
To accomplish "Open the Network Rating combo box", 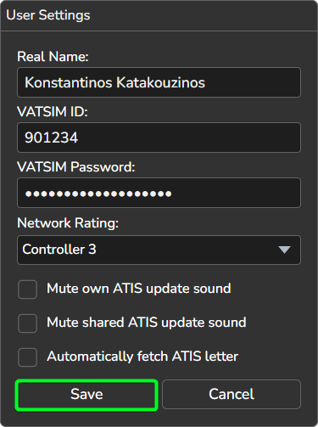I will point(159,250).
